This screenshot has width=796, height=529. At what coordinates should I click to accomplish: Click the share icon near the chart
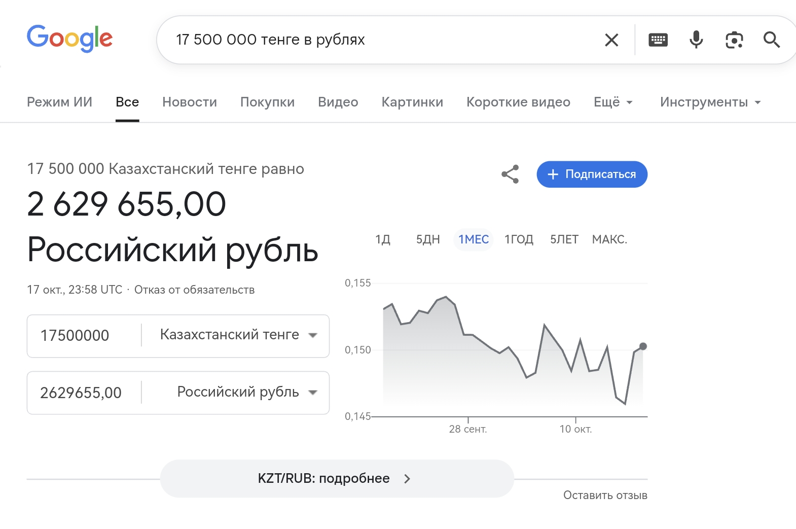pyautogui.click(x=510, y=174)
